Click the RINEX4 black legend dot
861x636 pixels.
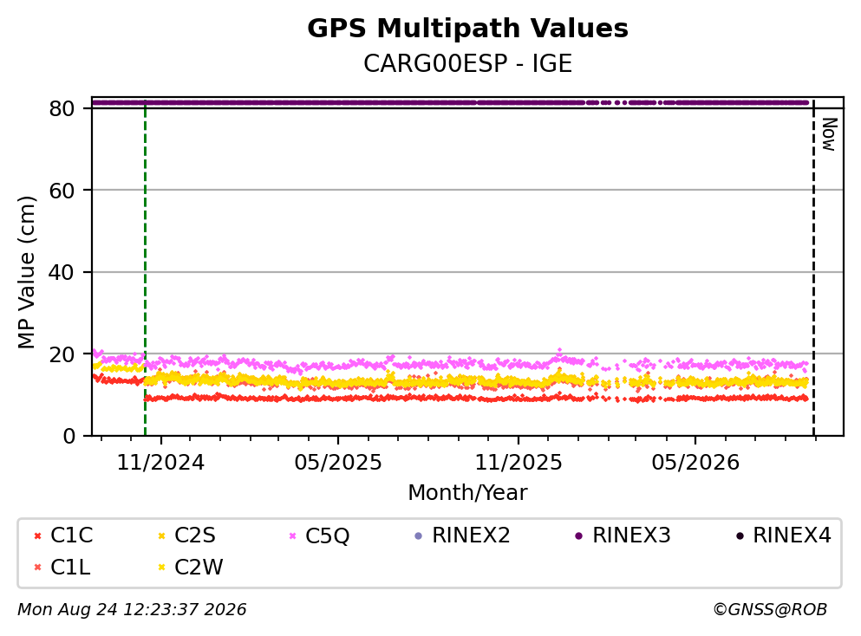pos(740,535)
